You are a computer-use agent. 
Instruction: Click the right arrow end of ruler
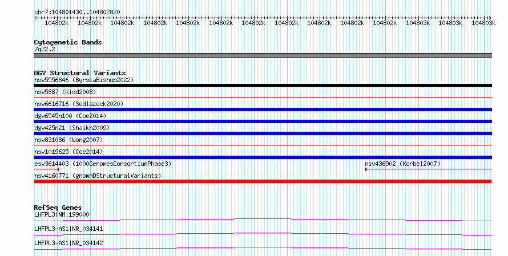coord(490,18)
